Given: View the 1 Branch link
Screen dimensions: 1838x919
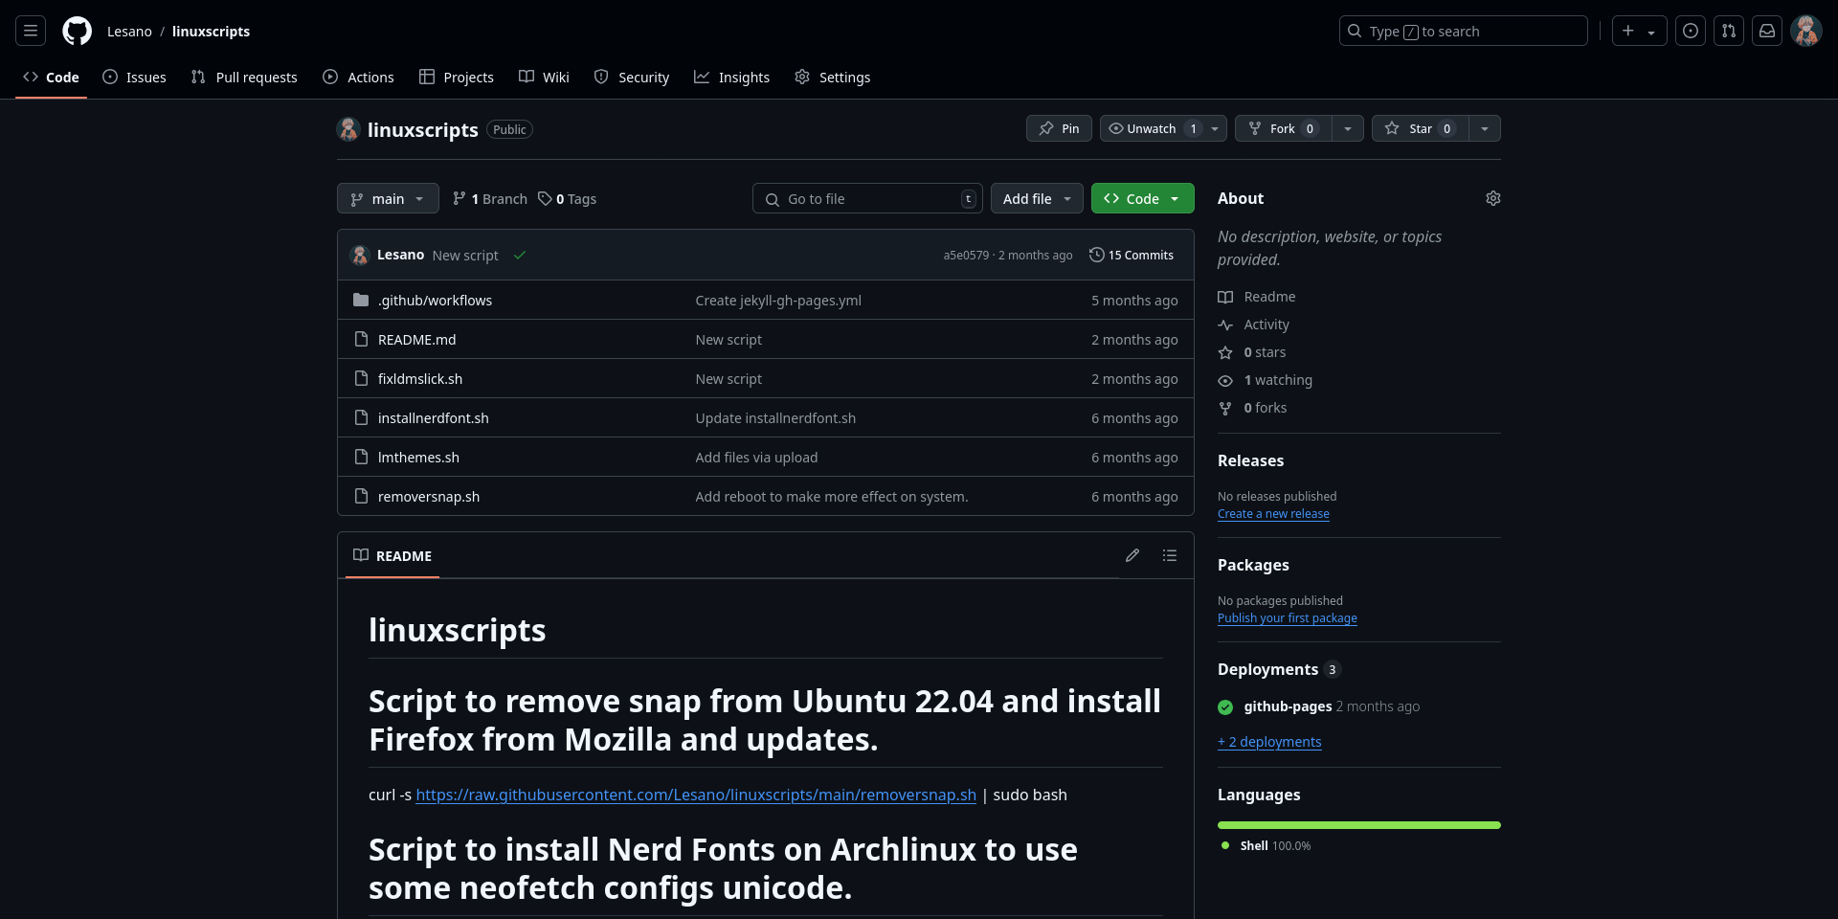Looking at the screenshot, I should (x=490, y=198).
